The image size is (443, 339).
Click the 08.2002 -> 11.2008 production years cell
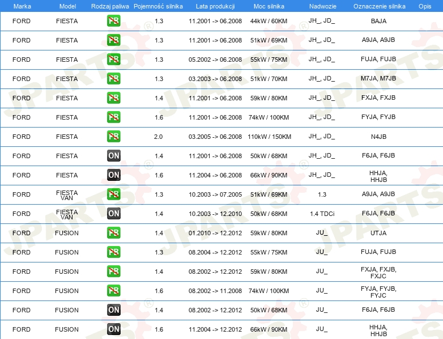click(215, 291)
